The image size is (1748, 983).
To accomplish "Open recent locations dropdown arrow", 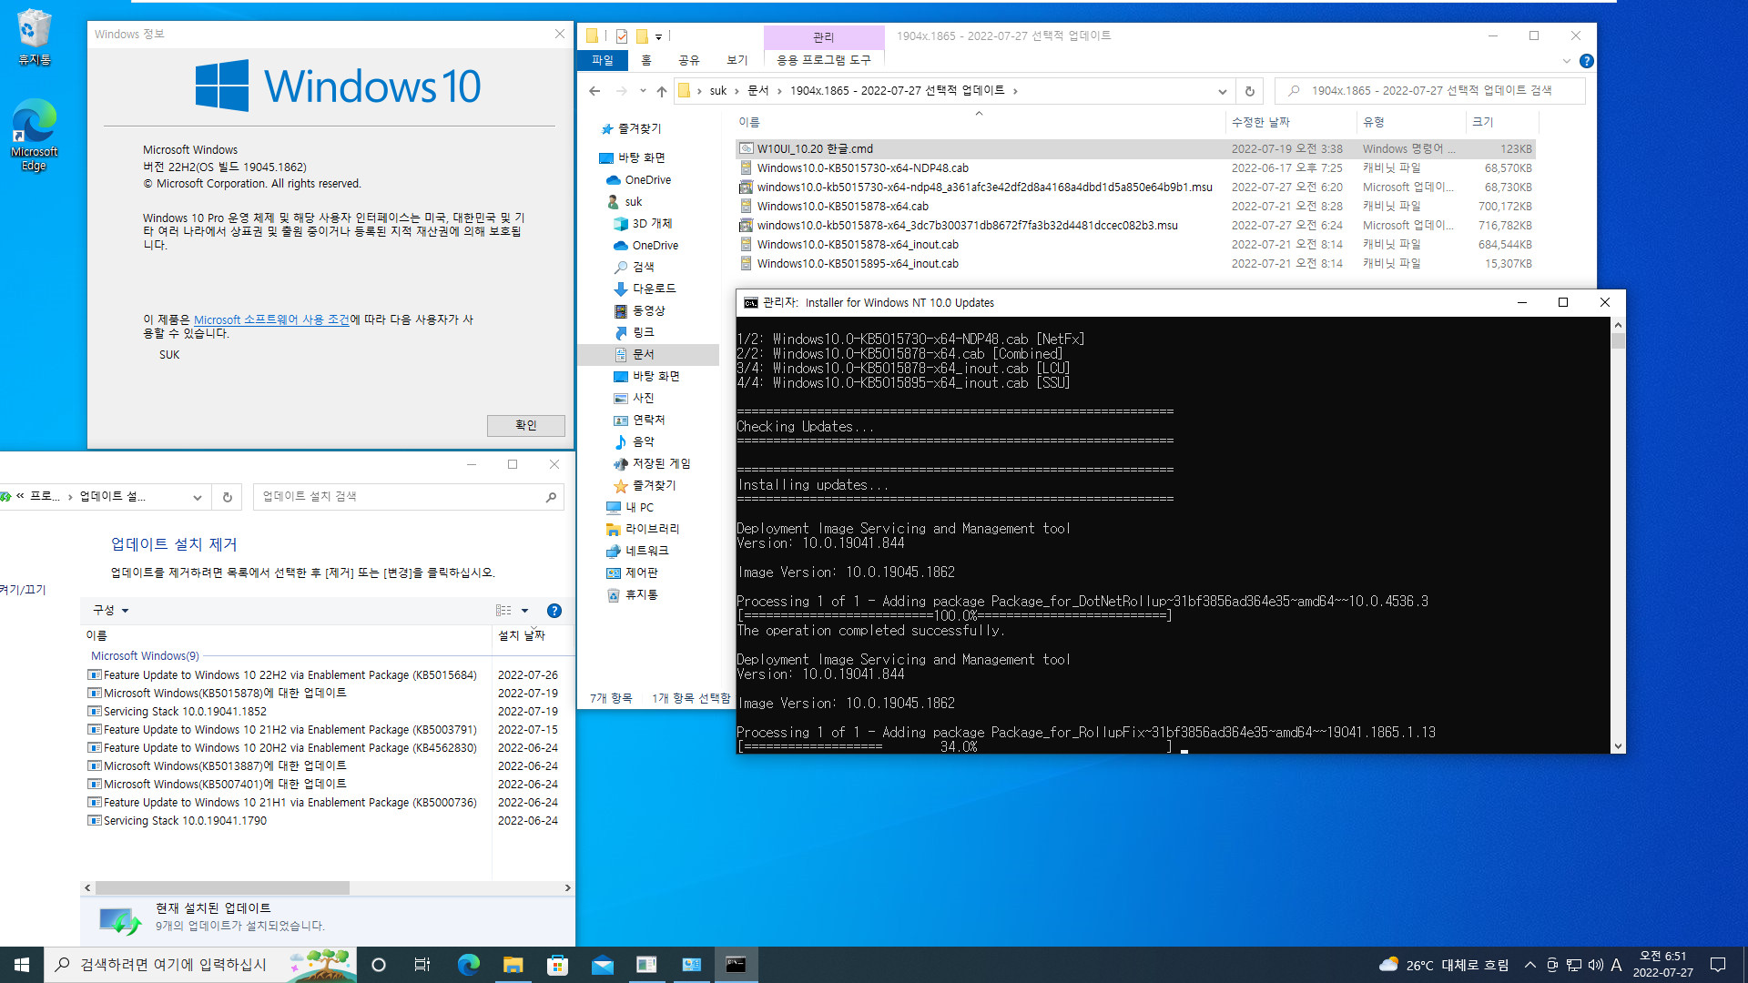I will [643, 91].
